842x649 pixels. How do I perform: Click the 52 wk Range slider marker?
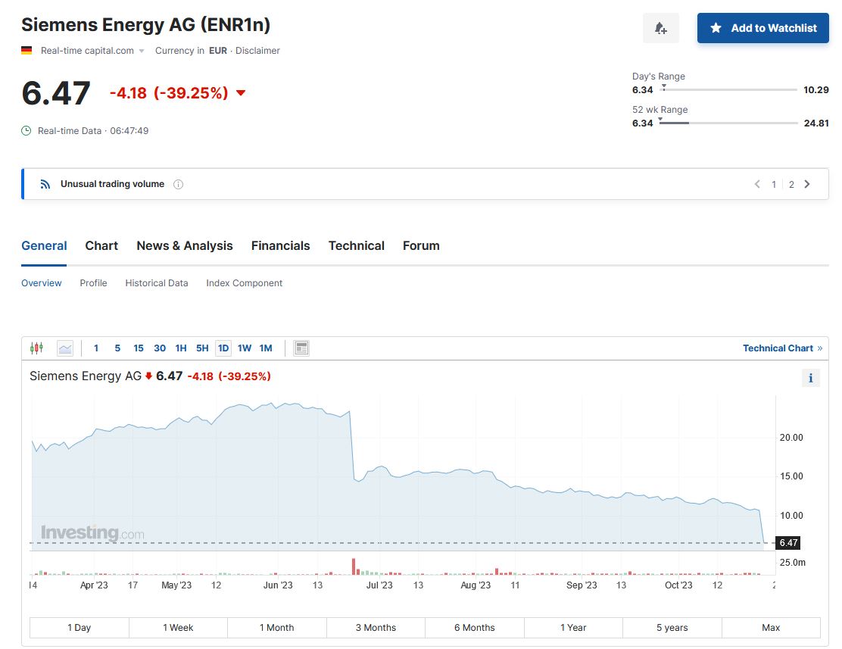(x=663, y=120)
